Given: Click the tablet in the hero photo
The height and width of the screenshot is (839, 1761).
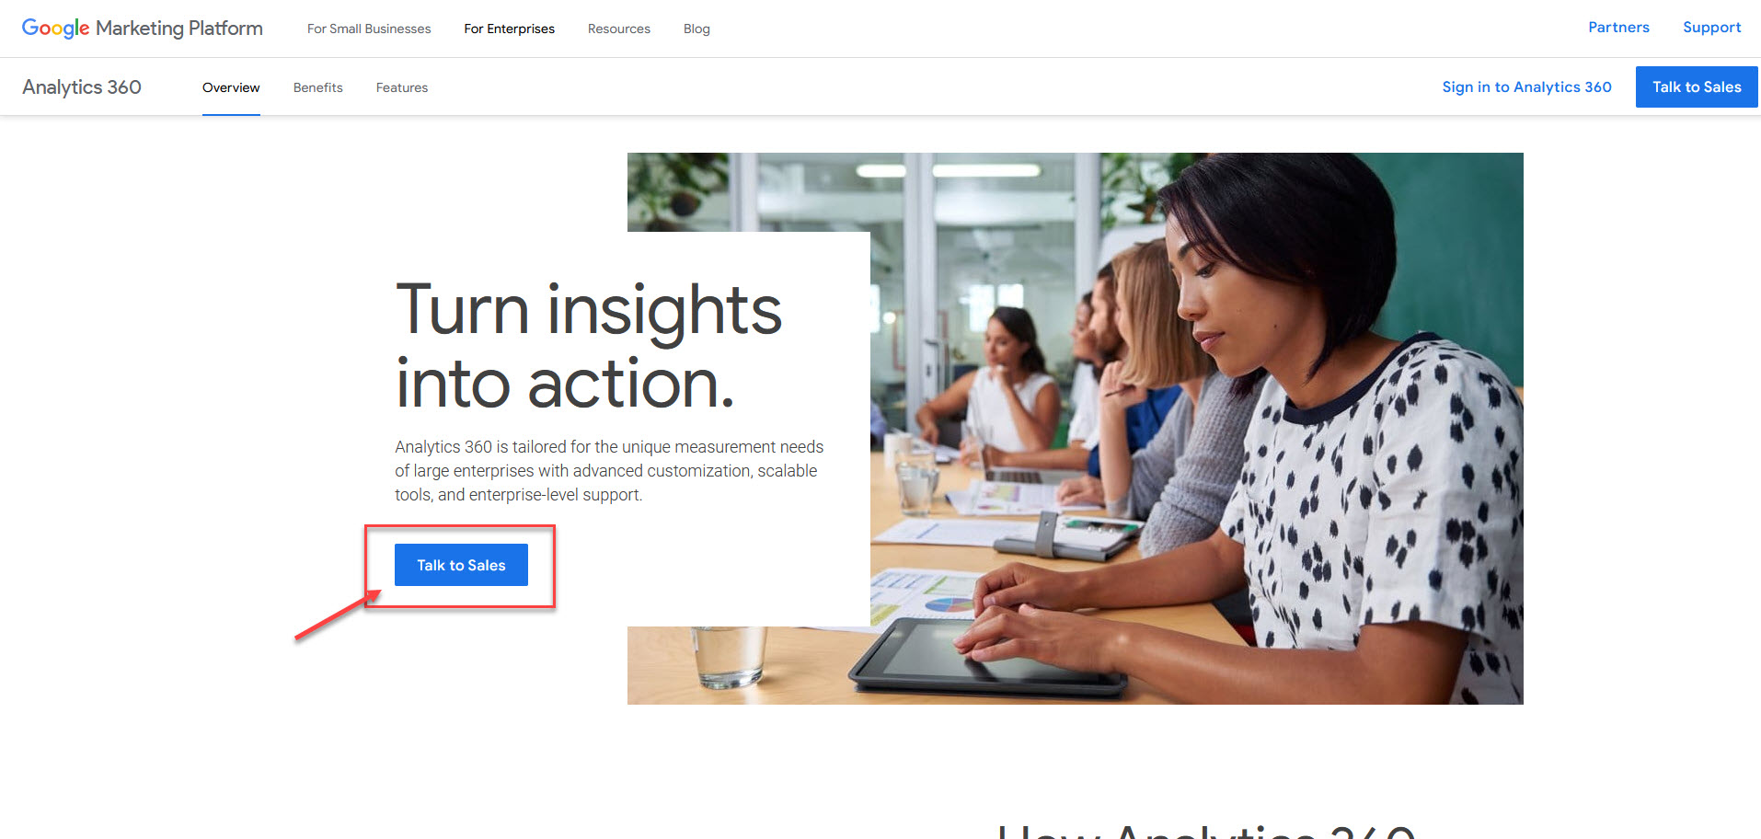Looking at the screenshot, I should click(x=989, y=657).
